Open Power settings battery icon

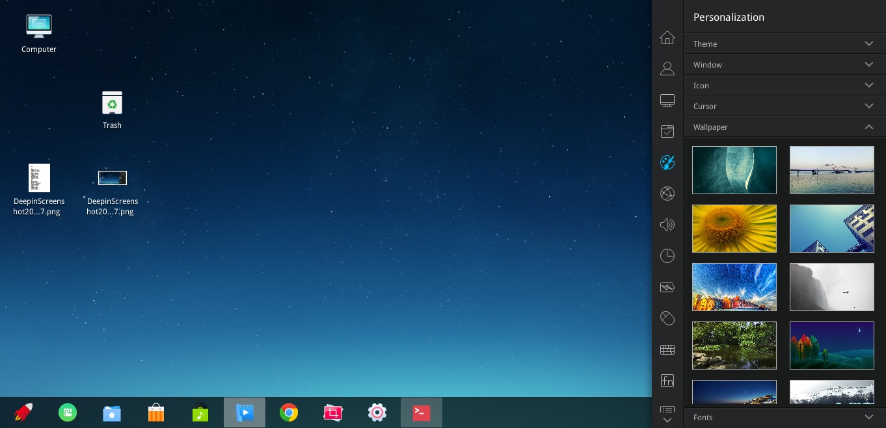(x=667, y=287)
